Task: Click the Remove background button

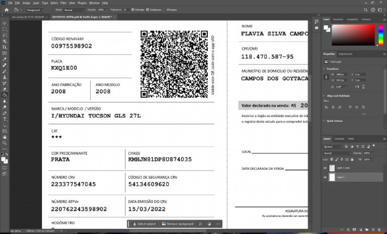Action: (178, 224)
